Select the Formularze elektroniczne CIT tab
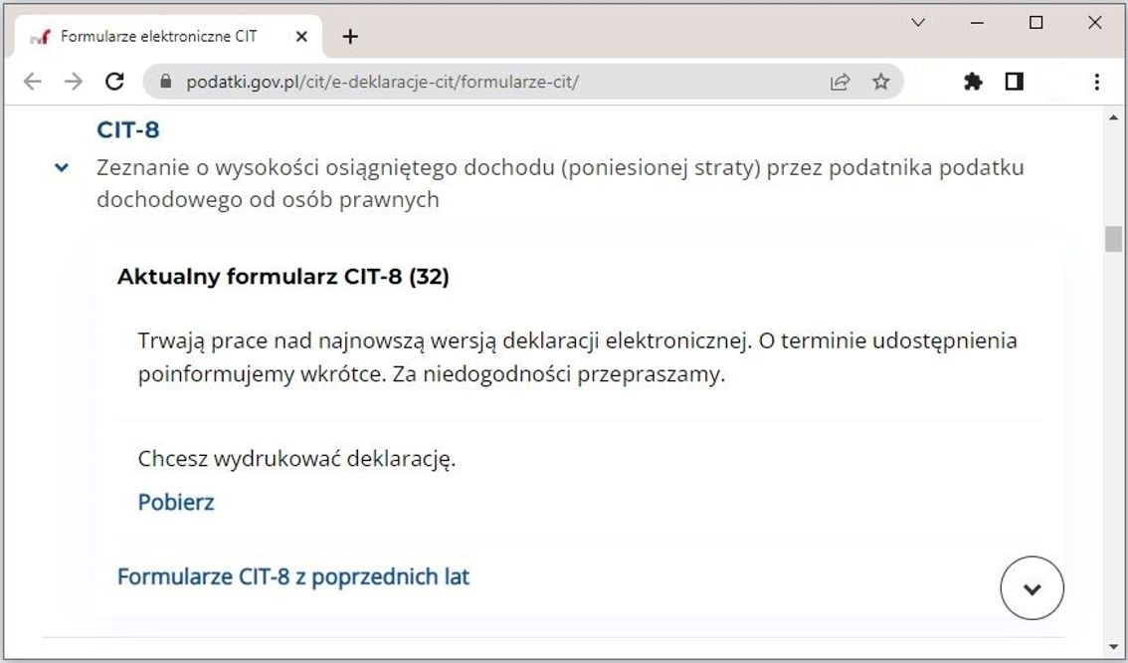 click(x=159, y=37)
